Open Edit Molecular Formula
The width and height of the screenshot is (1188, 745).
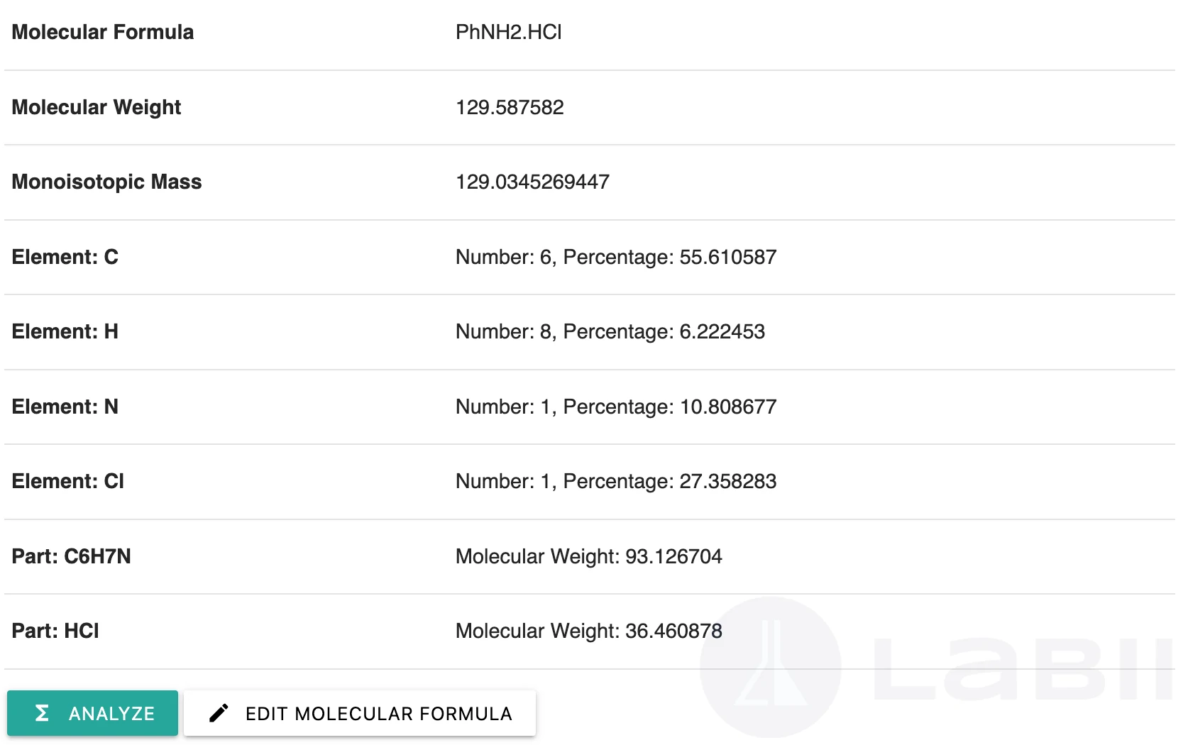360,713
